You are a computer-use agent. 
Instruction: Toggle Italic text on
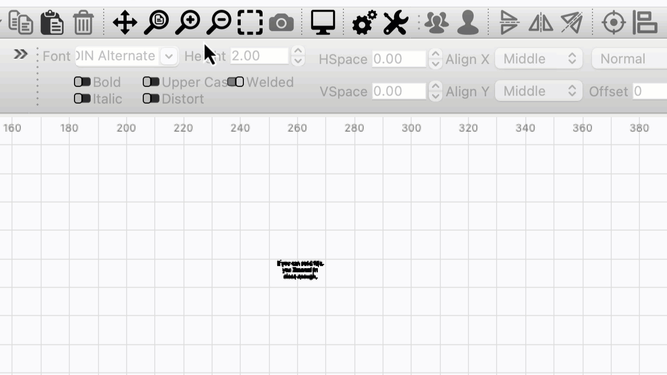[82, 99]
